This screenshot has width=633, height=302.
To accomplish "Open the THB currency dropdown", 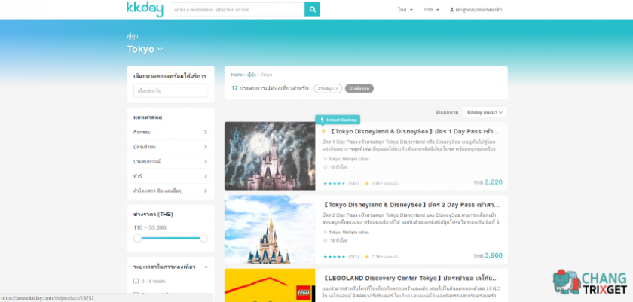I will coord(431,9).
